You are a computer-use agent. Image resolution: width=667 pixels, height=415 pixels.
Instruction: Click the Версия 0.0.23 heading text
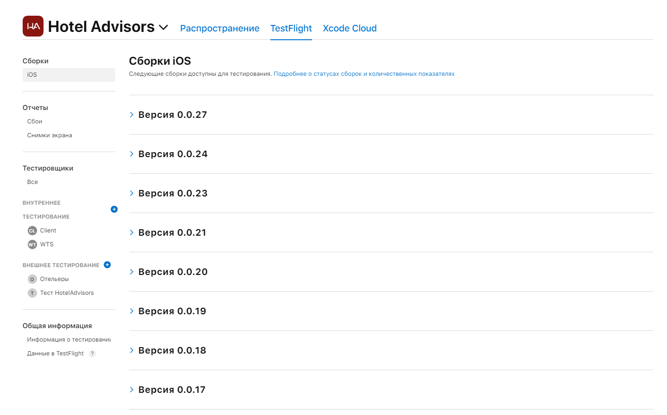(173, 193)
